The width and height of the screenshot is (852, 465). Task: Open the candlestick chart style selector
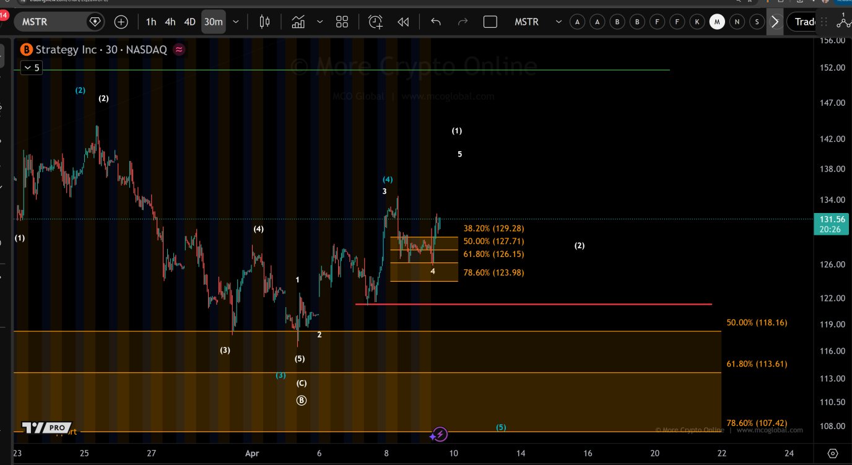coord(264,22)
